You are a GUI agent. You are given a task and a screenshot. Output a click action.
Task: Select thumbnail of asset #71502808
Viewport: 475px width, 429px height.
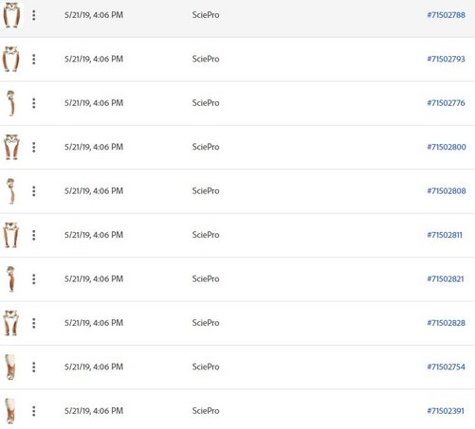11,191
